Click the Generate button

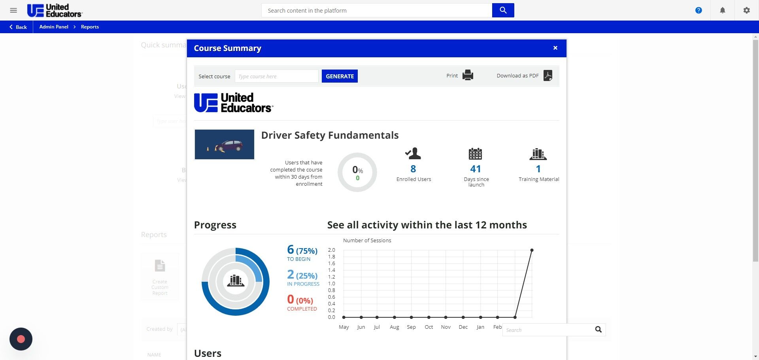[340, 76]
